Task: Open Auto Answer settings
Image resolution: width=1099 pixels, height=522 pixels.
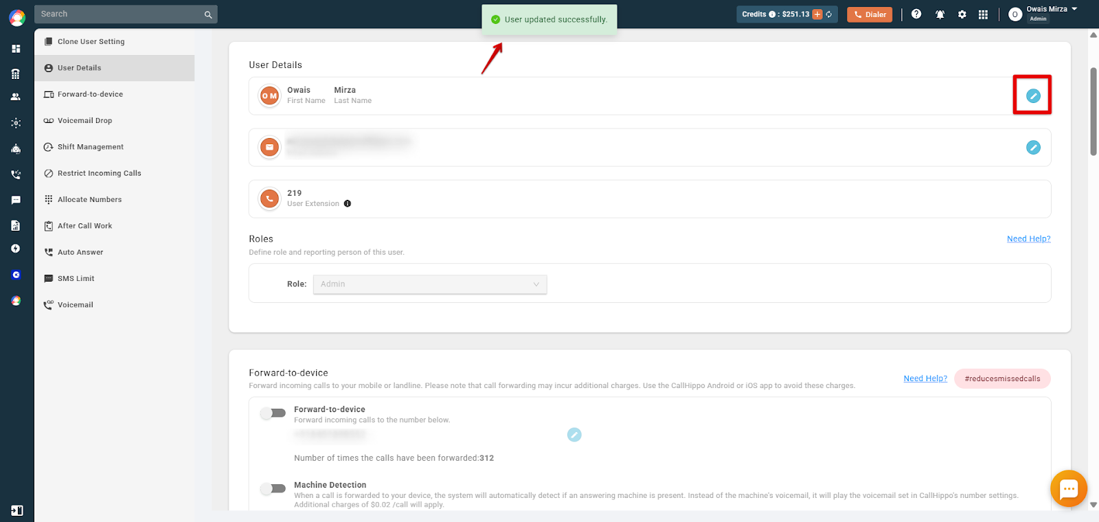Action: [x=115, y=252]
